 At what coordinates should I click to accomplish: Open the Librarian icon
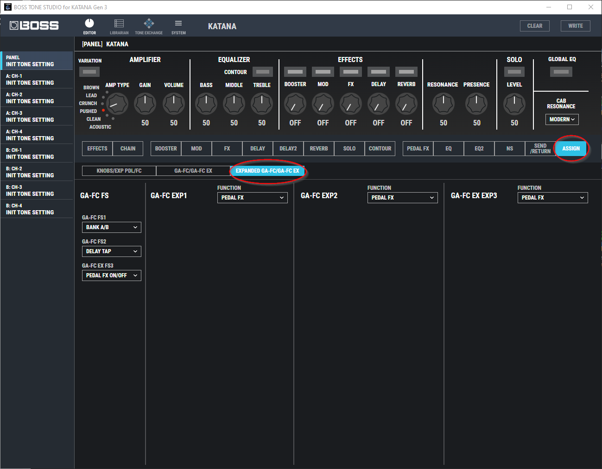[x=119, y=24]
